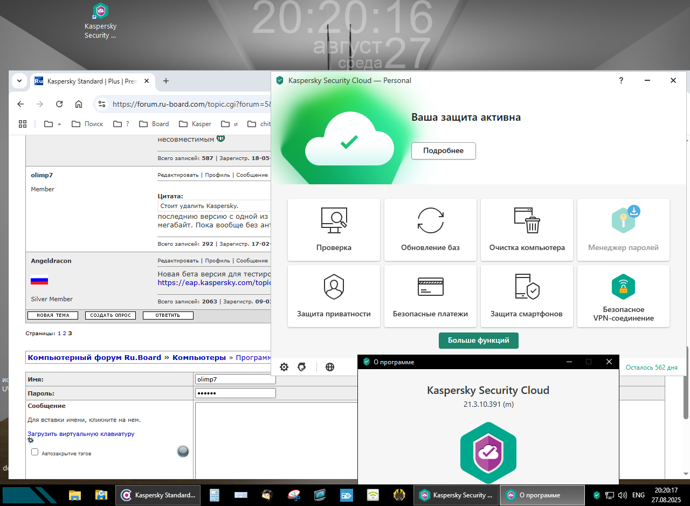The height and width of the screenshot is (506, 690).
Task: Open the eap.kaspersky.com link
Action: coord(214,282)
